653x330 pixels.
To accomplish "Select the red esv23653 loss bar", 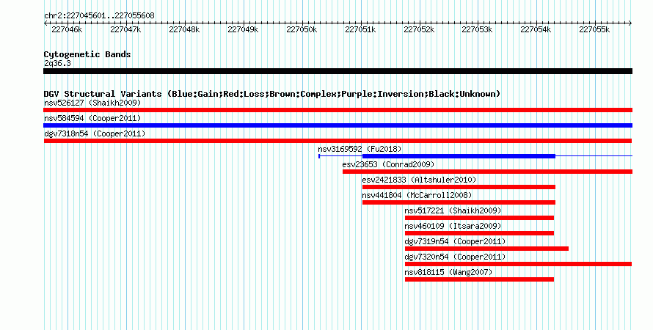I will pyautogui.click(x=488, y=172).
